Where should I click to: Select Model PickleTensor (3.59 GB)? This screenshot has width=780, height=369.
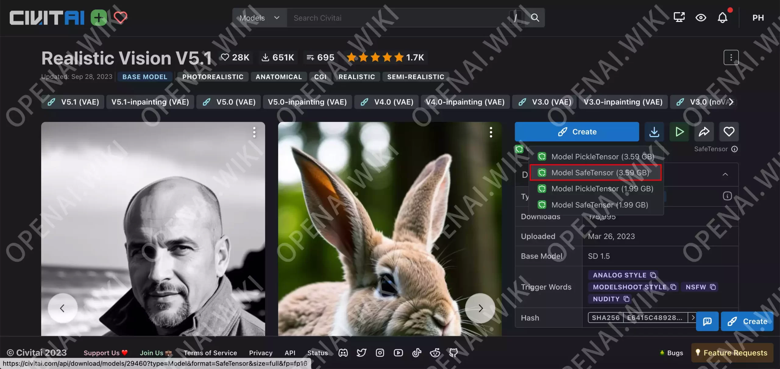(596, 157)
